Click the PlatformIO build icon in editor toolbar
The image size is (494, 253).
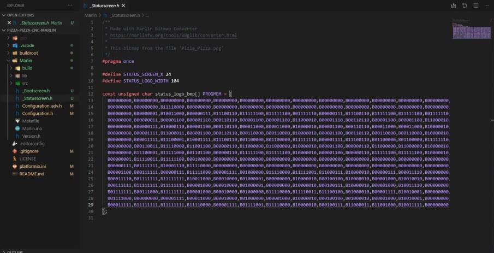454,5
